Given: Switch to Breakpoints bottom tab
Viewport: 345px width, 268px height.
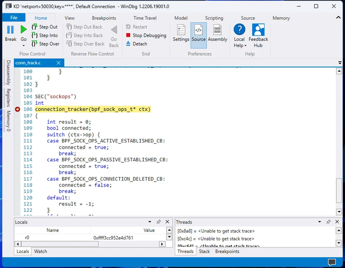Looking at the screenshot, I should (227, 251).
